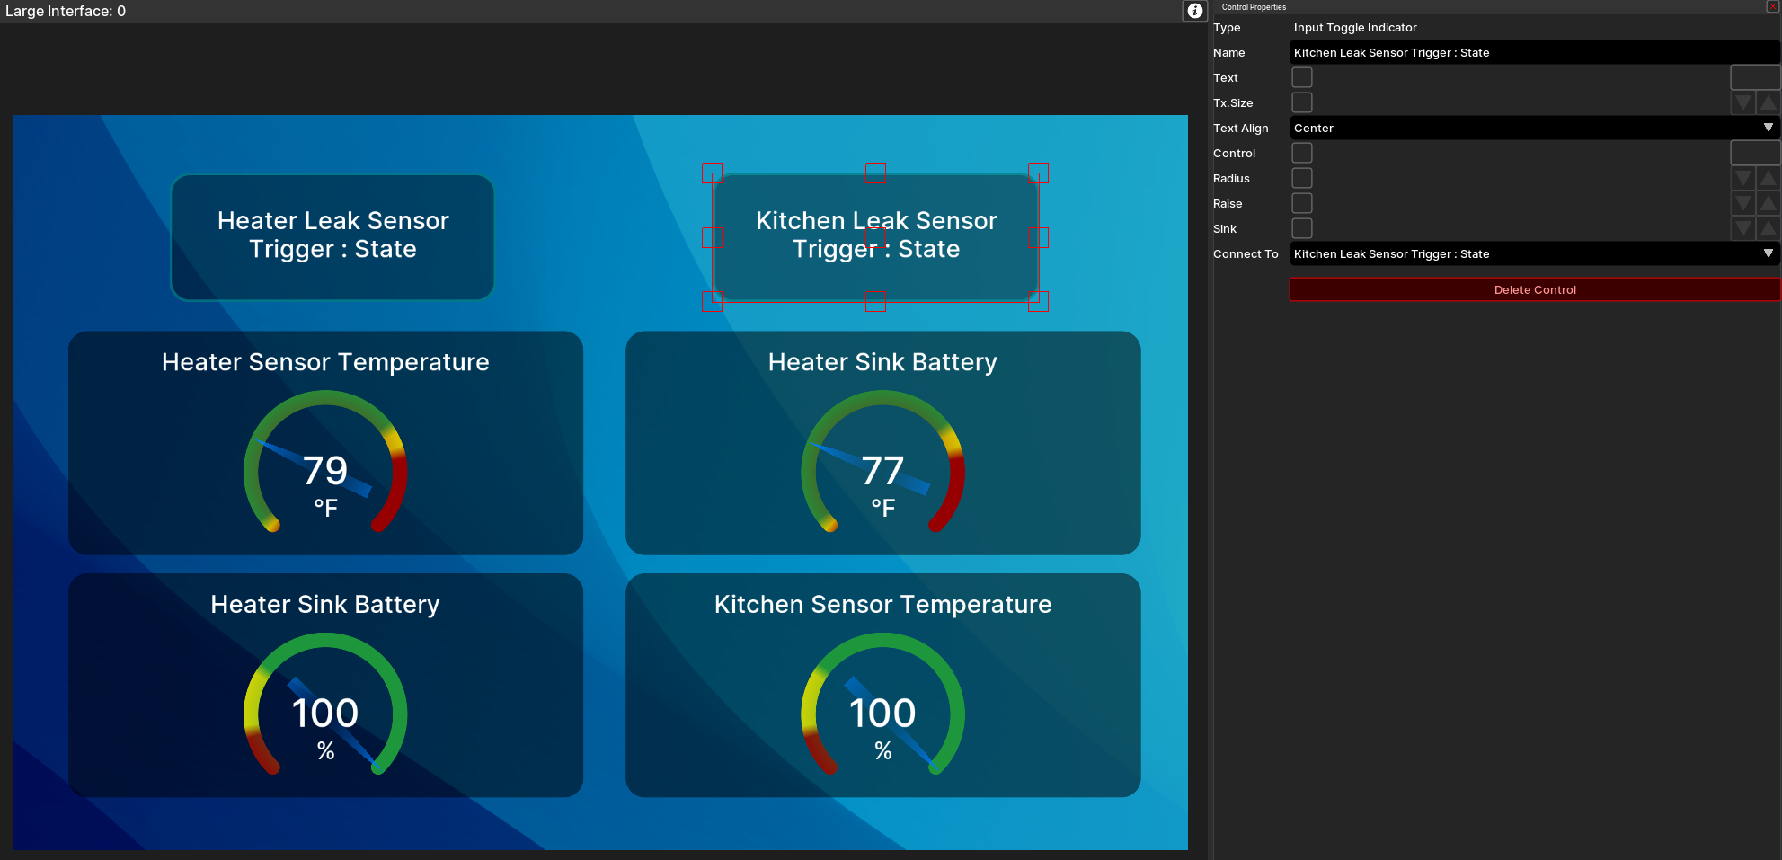Enable the Text override checkbox

coord(1302,77)
